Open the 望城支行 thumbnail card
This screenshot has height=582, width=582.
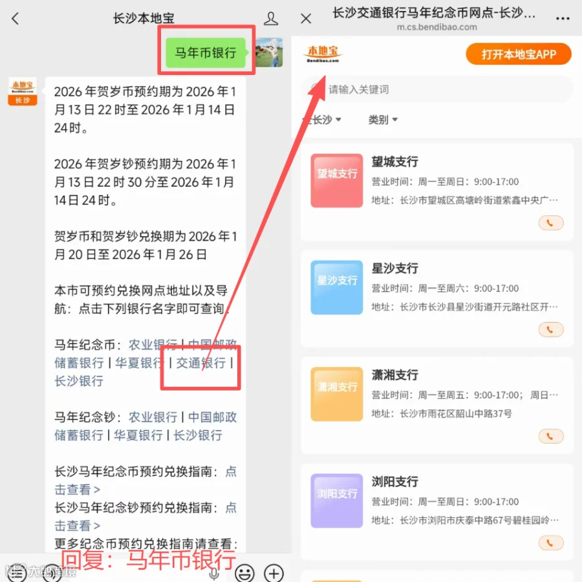[x=337, y=181]
